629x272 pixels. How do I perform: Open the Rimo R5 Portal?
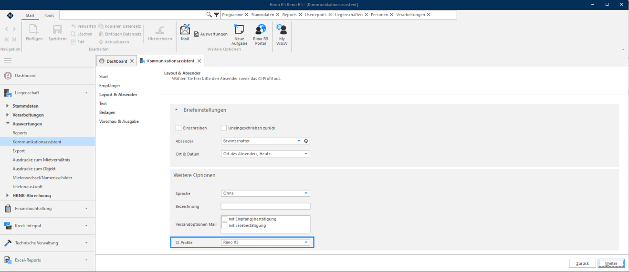[261, 35]
